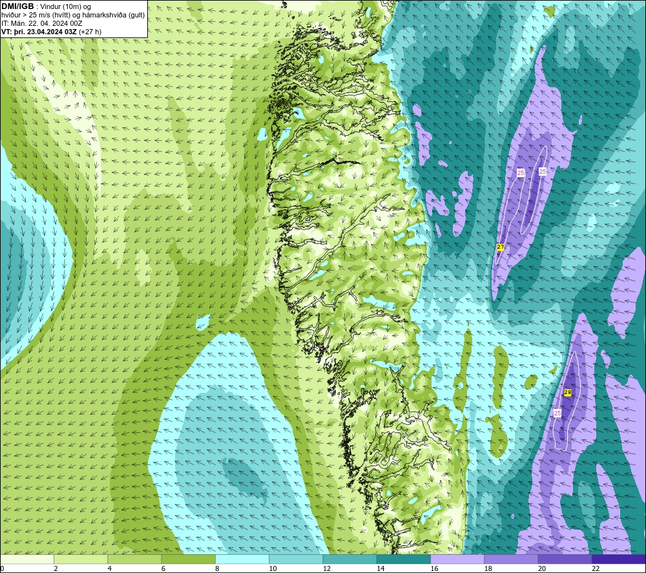The width and height of the screenshot is (646, 573).
Task: Click the 'IT: Mán. 22. 04. 2024 00Z' line
Action: (41, 23)
